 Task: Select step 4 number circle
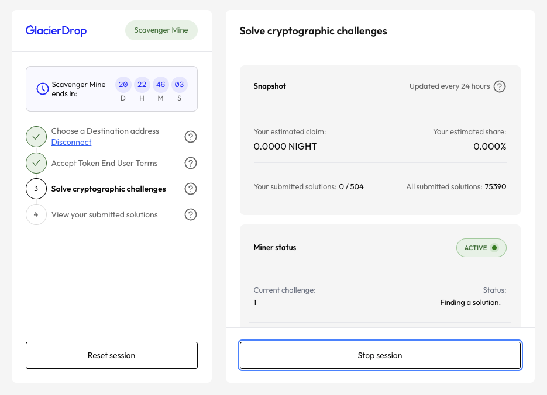pyautogui.click(x=36, y=214)
